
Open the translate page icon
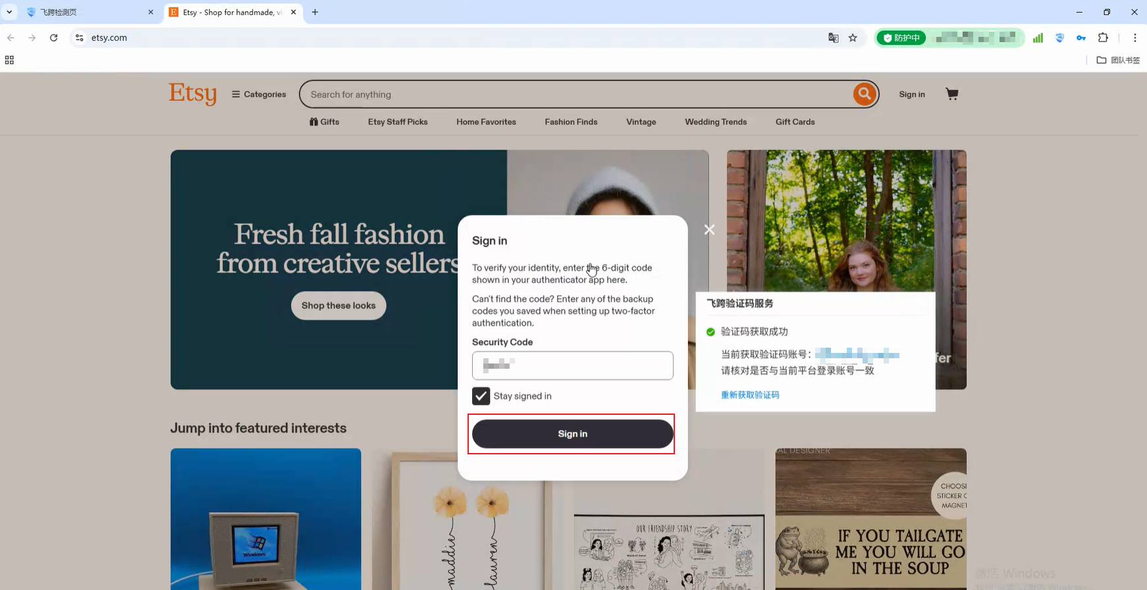coord(834,38)
